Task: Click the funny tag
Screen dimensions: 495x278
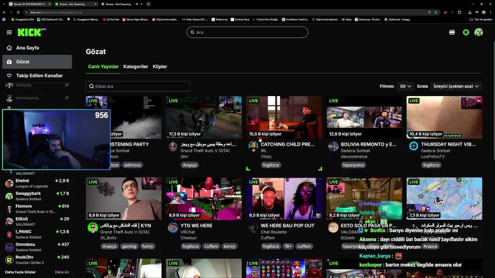Action: click(147, 246)
